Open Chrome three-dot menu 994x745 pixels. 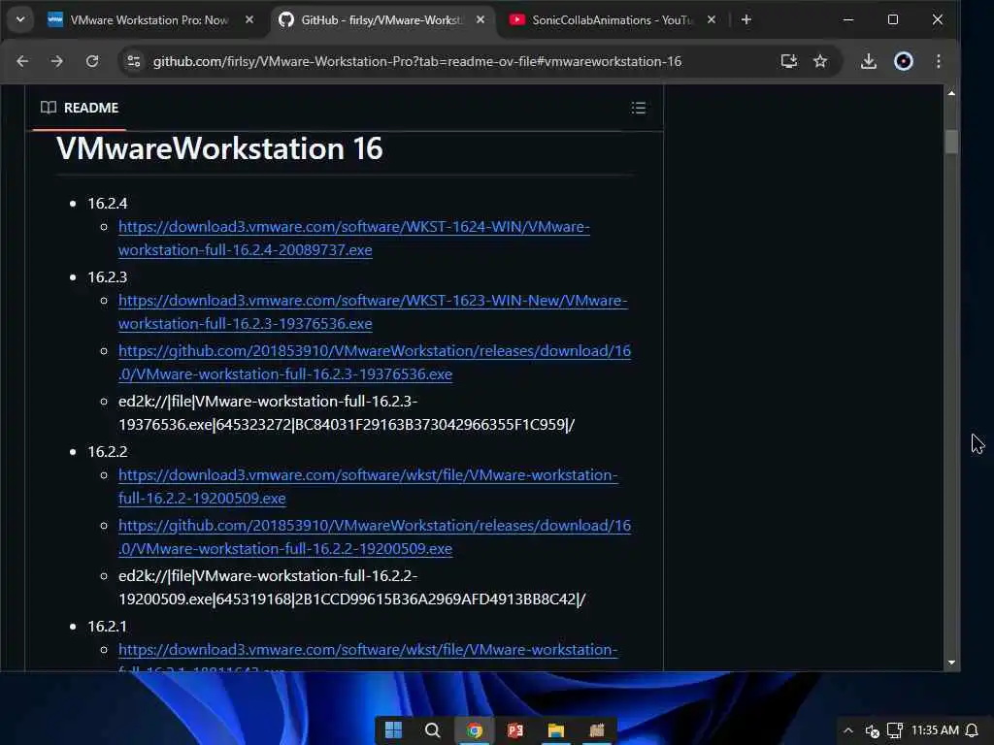point(939,61)
